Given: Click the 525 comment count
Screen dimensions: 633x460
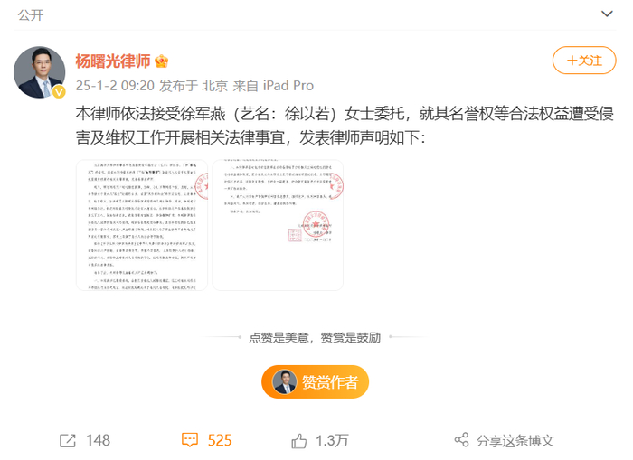Looking at the screenshot, I should pyautogui.click(x=220, y=440).
